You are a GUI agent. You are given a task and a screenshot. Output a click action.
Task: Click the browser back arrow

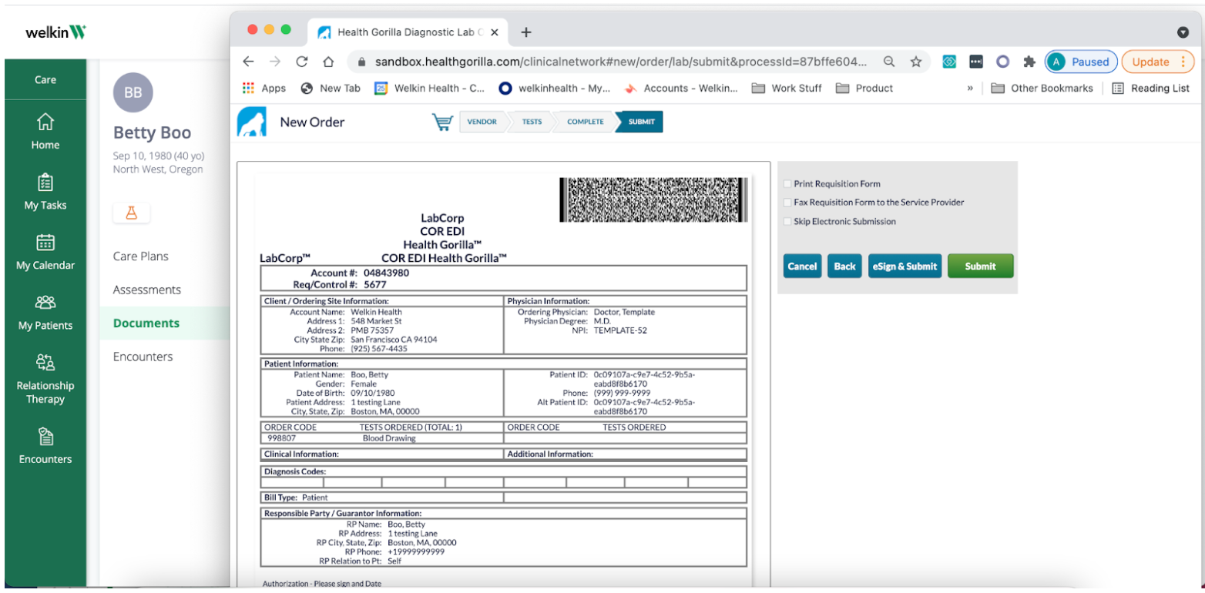pyautogui.click(x=248, y=62)
